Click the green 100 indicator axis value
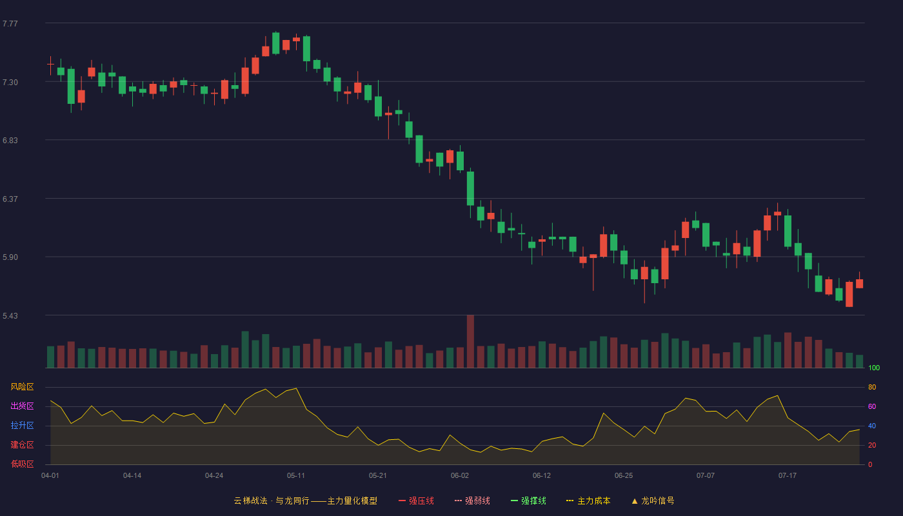The height and width of the screenshot is (516, 903). pyautogui.click(x=874, y=368)
